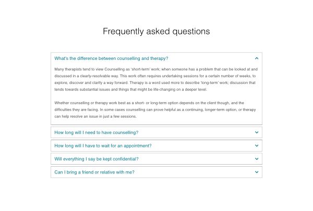
Task: Expand 'How long will I need to have counselling?'
Action: [96, 132]
